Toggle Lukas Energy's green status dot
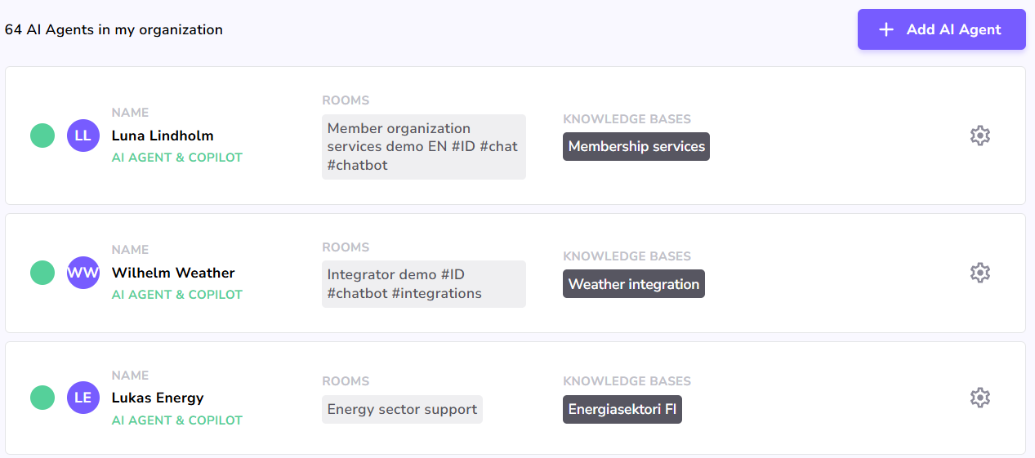This screenshot has width=1035, height=458. click(42, 398)
